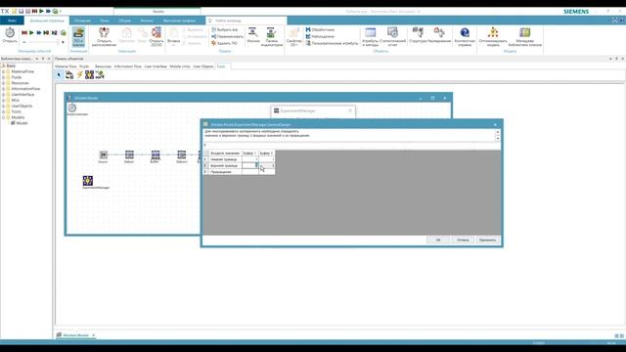Select Models.Model tab at bottom
The height and width of the screenshot is (352, 626).
(75, 335)
